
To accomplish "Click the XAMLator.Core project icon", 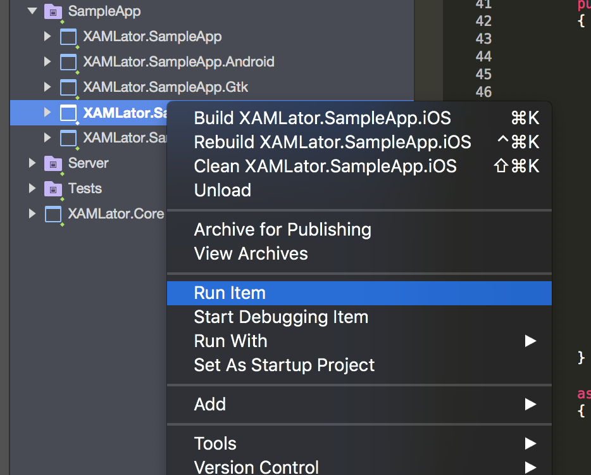I will click(x=53, y=214).
